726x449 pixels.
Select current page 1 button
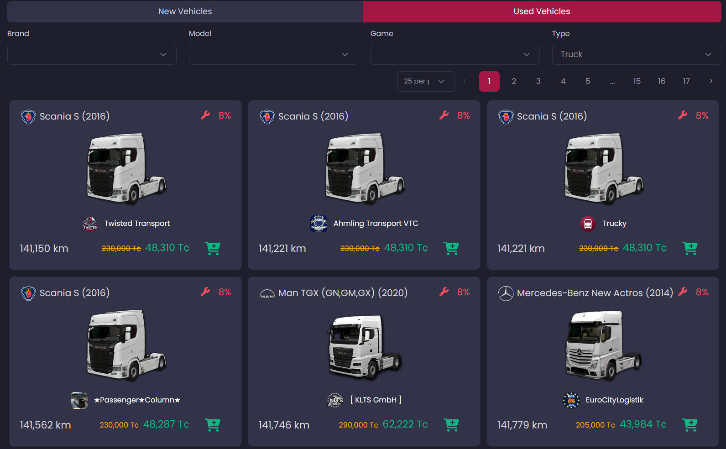(489, 81)
